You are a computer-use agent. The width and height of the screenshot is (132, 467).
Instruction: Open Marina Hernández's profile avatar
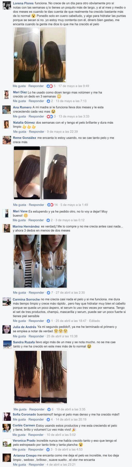[x=7, y=228]
